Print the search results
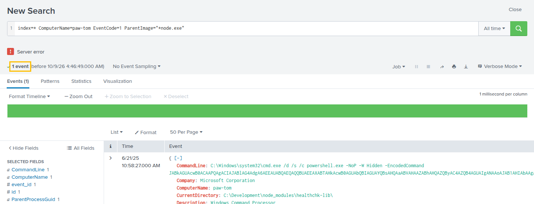This screenshot has width=534, height=204. [x=454, y=67]
